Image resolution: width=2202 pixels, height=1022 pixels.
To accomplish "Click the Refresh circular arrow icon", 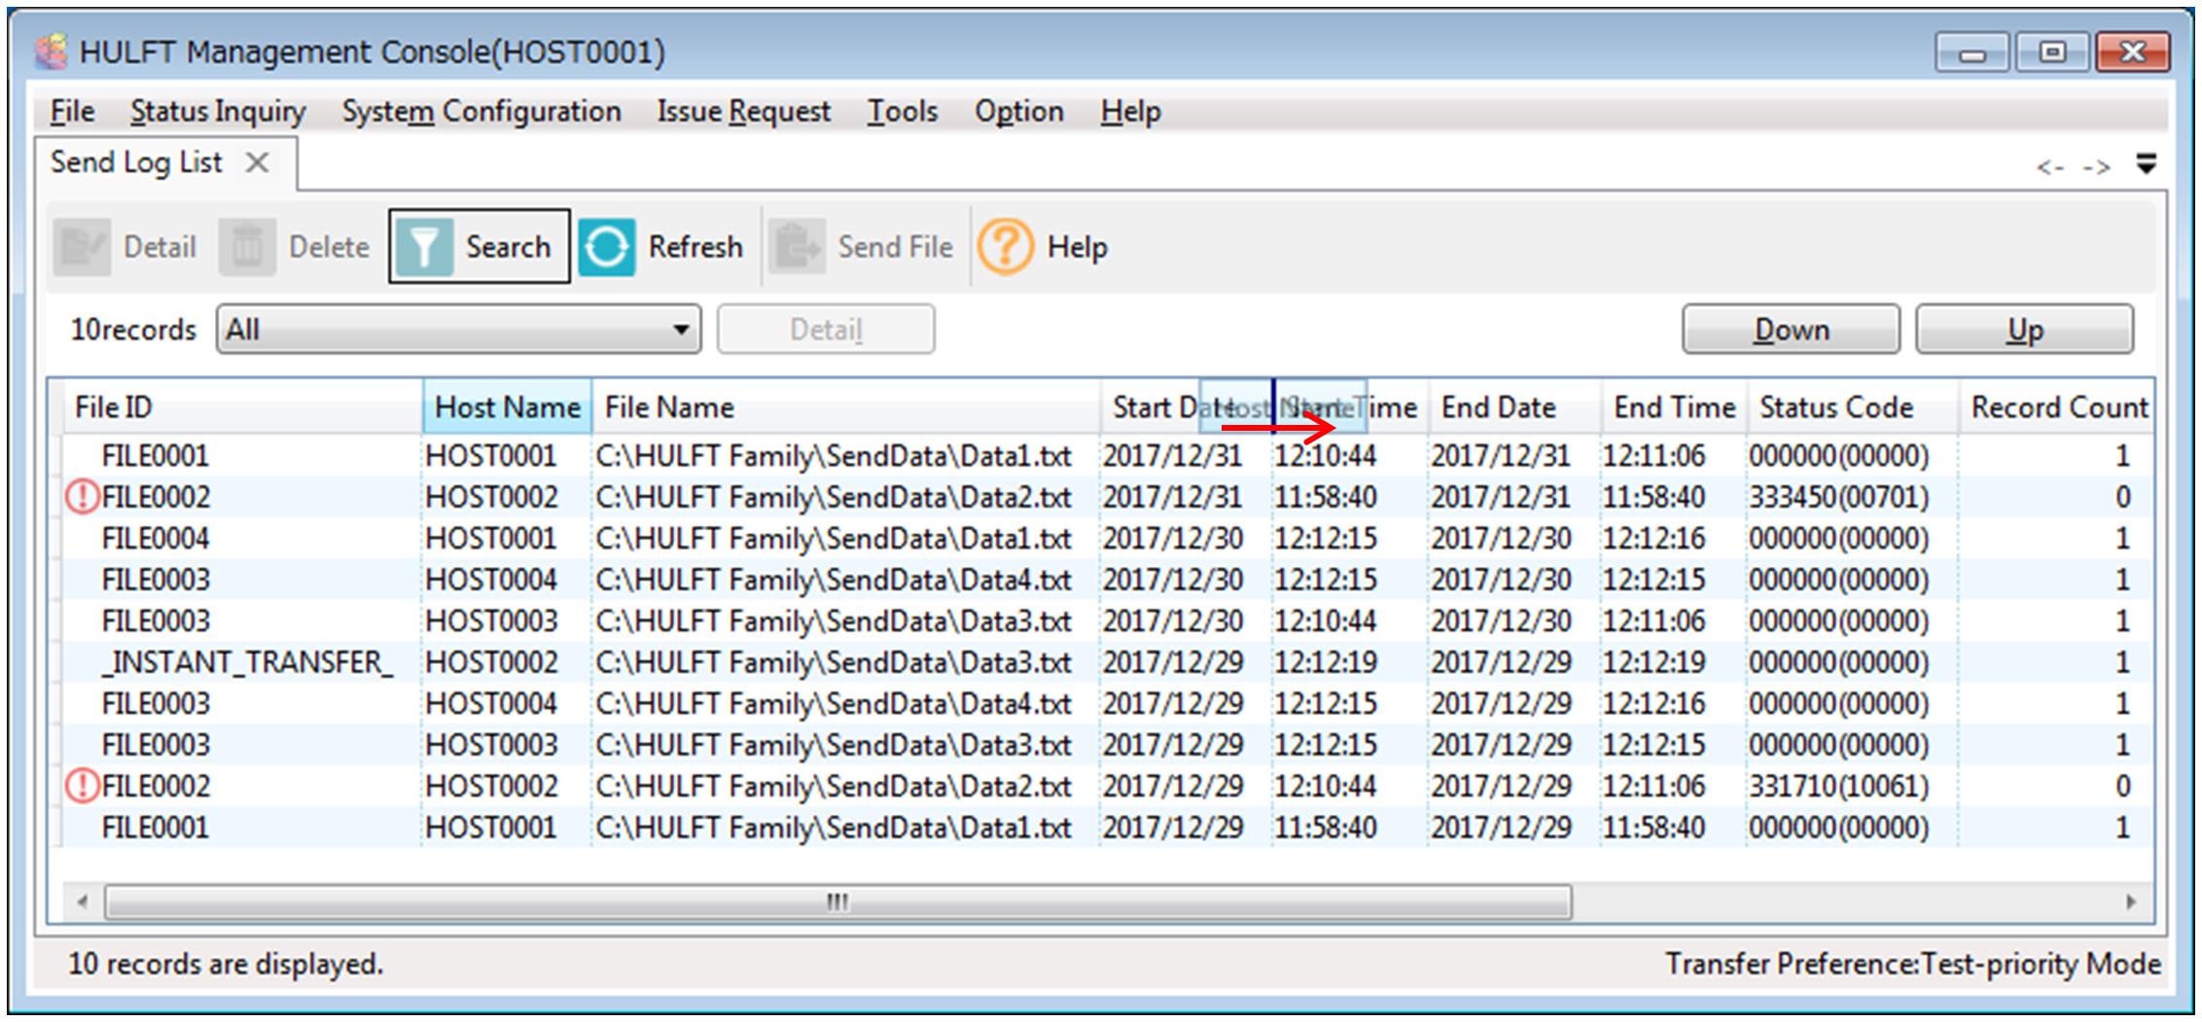I will (607, 247).
